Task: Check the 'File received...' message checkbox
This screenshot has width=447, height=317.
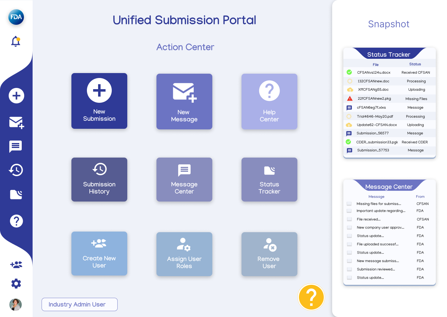Action: 349,219
